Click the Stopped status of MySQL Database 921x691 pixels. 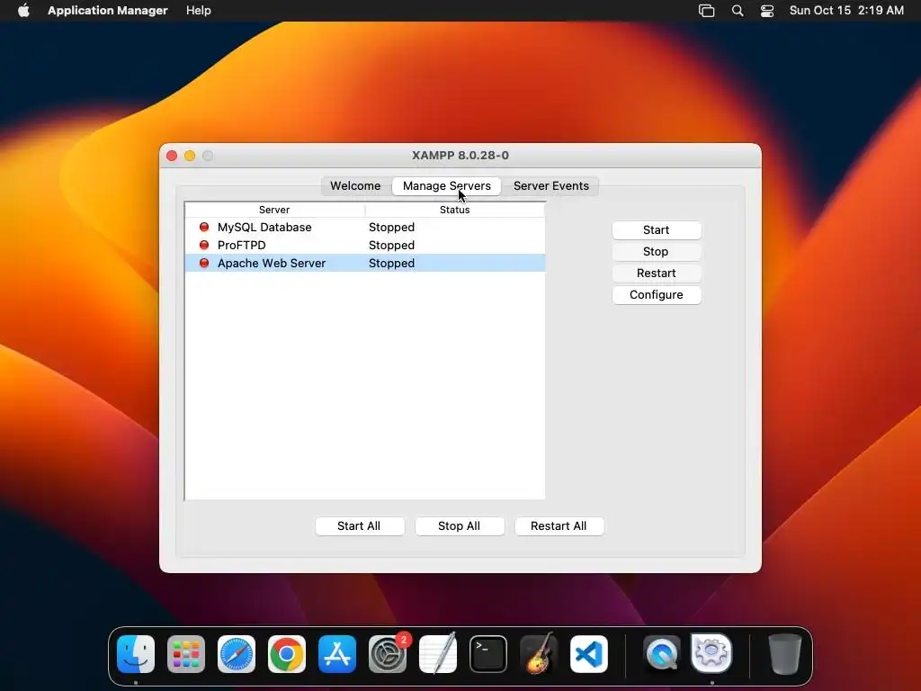392,227
